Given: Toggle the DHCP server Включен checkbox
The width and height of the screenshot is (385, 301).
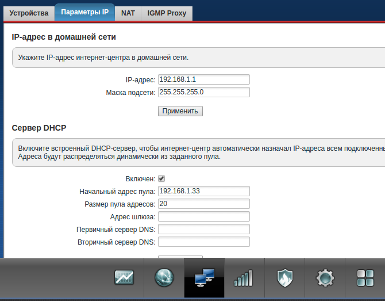Looking at the screenshot, I should [x=161, y=178].
